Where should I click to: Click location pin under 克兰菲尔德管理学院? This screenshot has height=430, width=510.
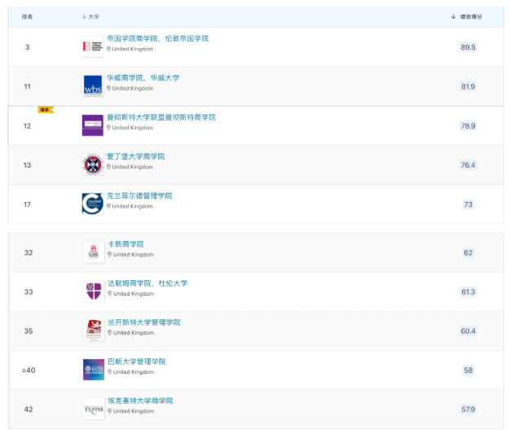coord(109,206)
